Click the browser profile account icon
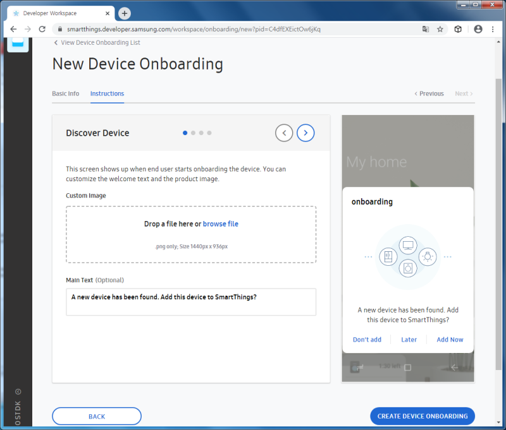The height and width of the screenshot is (430, 506). pos(478,29)
